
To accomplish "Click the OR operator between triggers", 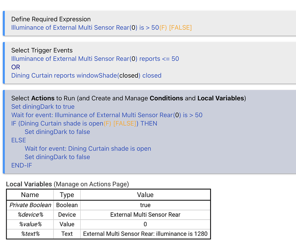I will (15, 67).
